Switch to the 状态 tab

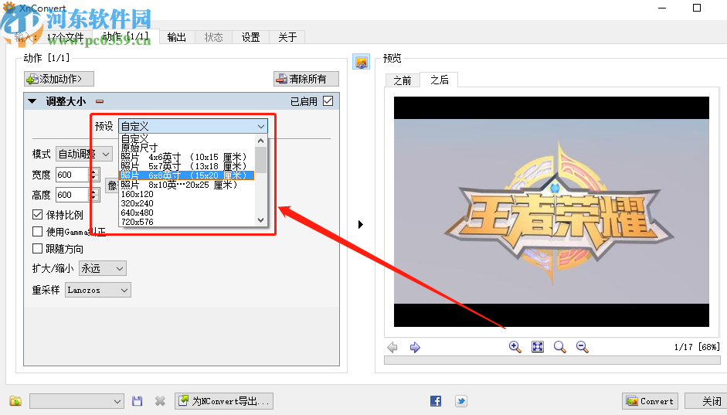tap(214, 37)
